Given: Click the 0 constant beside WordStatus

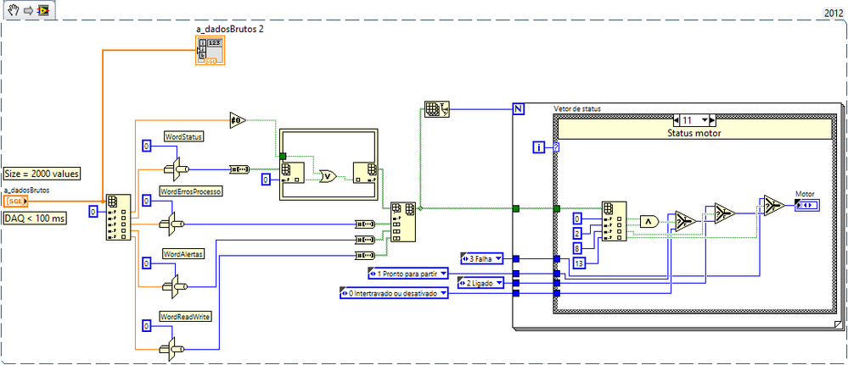Looking at the screenshot, I should (x=148, y=146).
